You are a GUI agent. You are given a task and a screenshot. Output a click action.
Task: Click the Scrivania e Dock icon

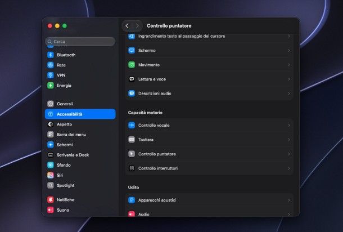pos(51,155)
